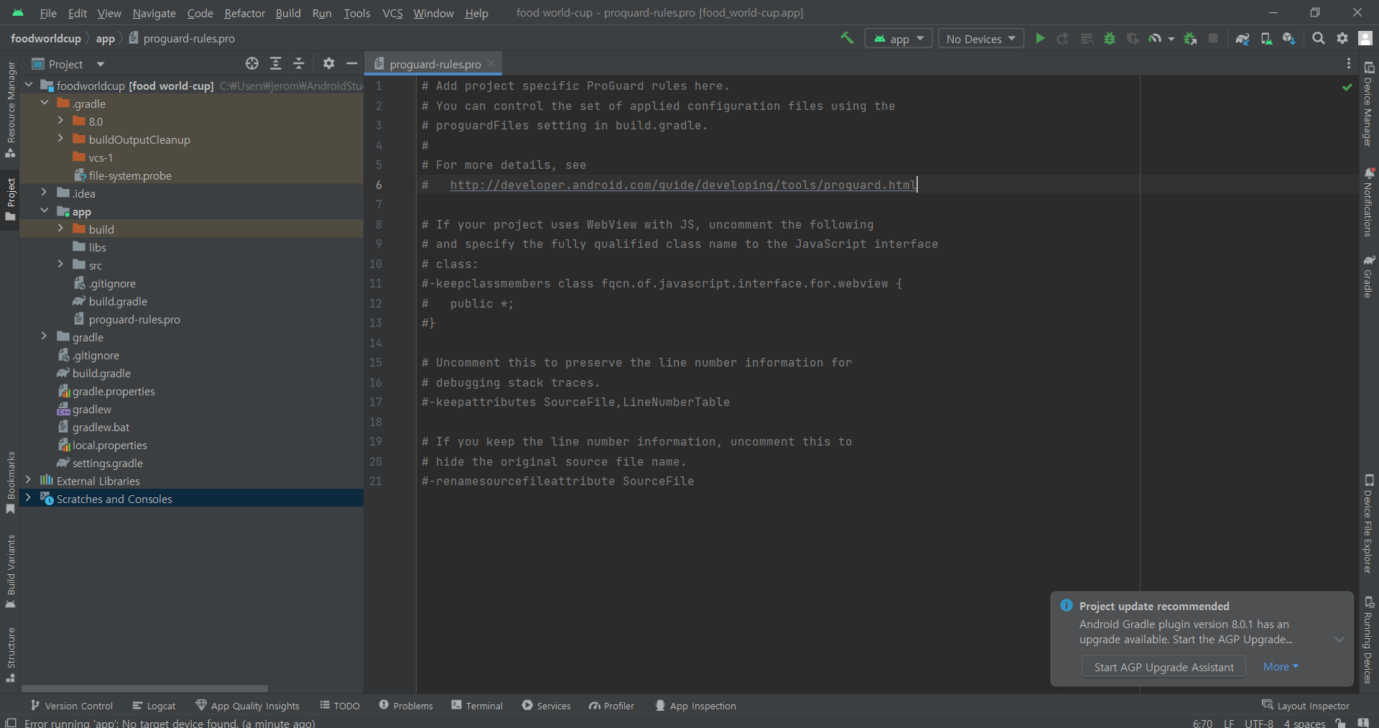1379x728 pixels.
Task: Open the Gradle tool window
Action: (x=1369, y=276)
